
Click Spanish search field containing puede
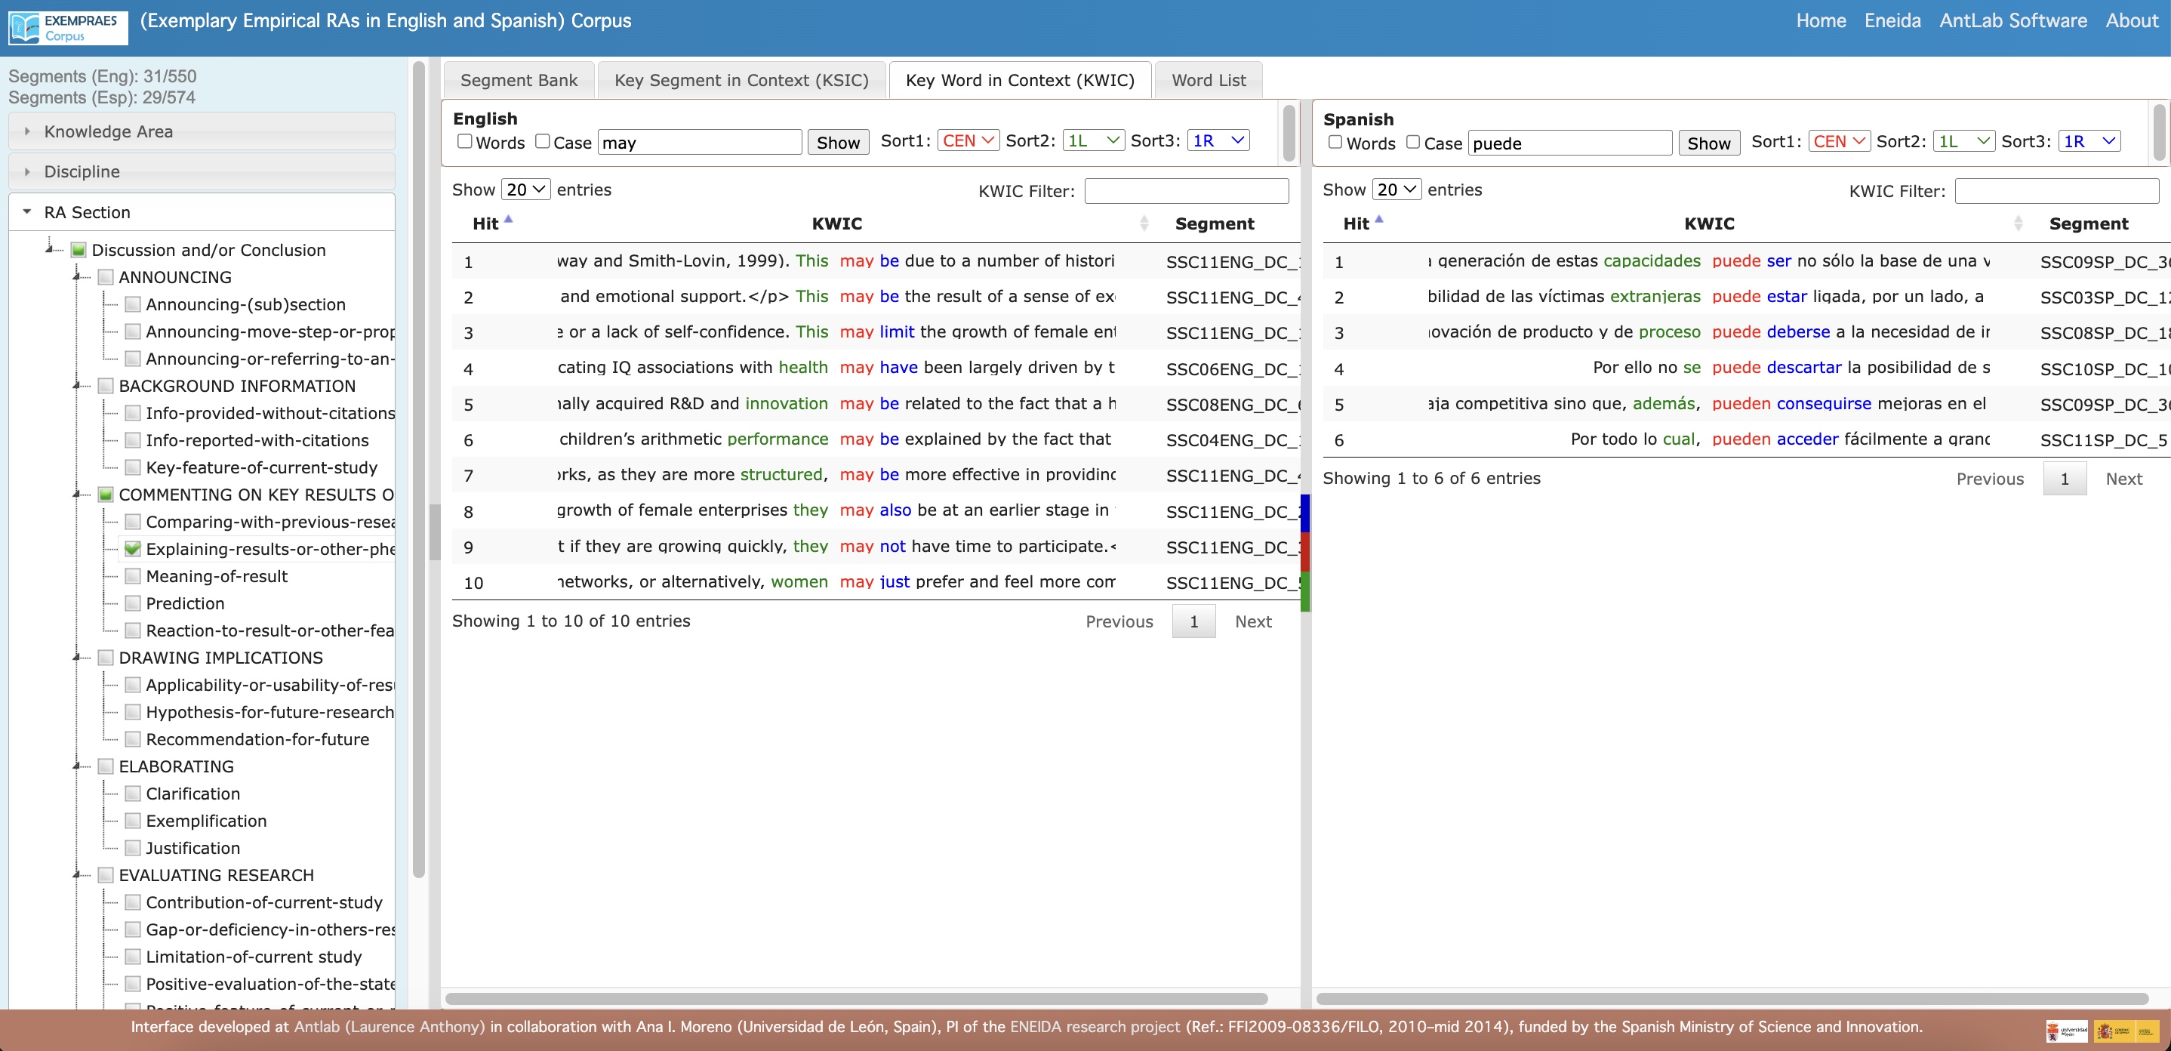1570,143
